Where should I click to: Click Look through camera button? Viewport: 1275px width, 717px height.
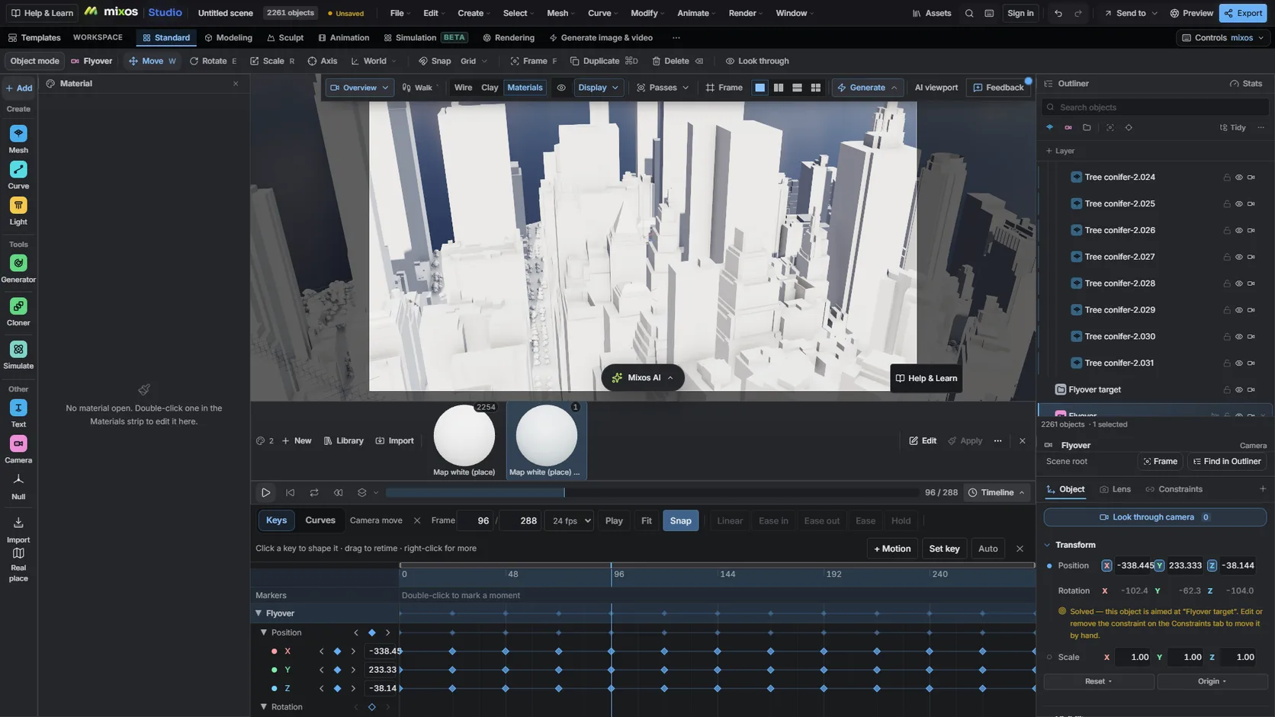coord(1155,517)
